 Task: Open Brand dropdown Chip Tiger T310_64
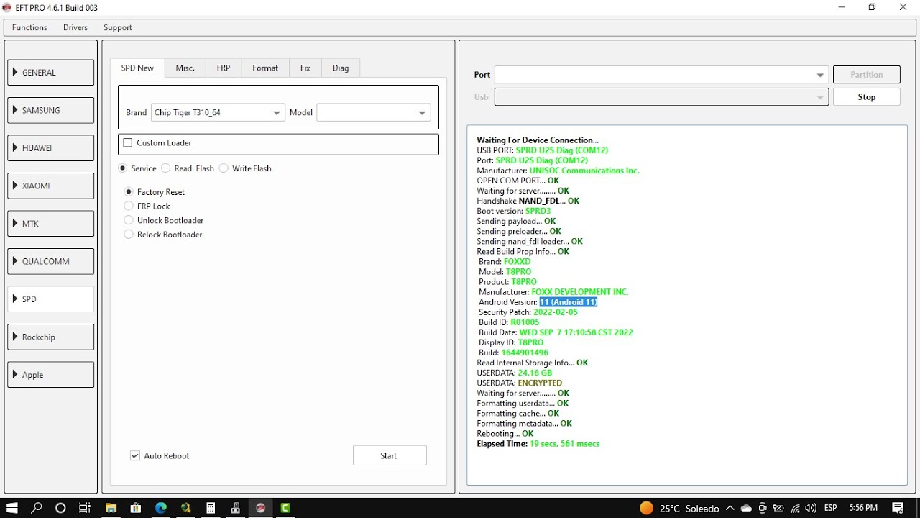tap(218, 113)
